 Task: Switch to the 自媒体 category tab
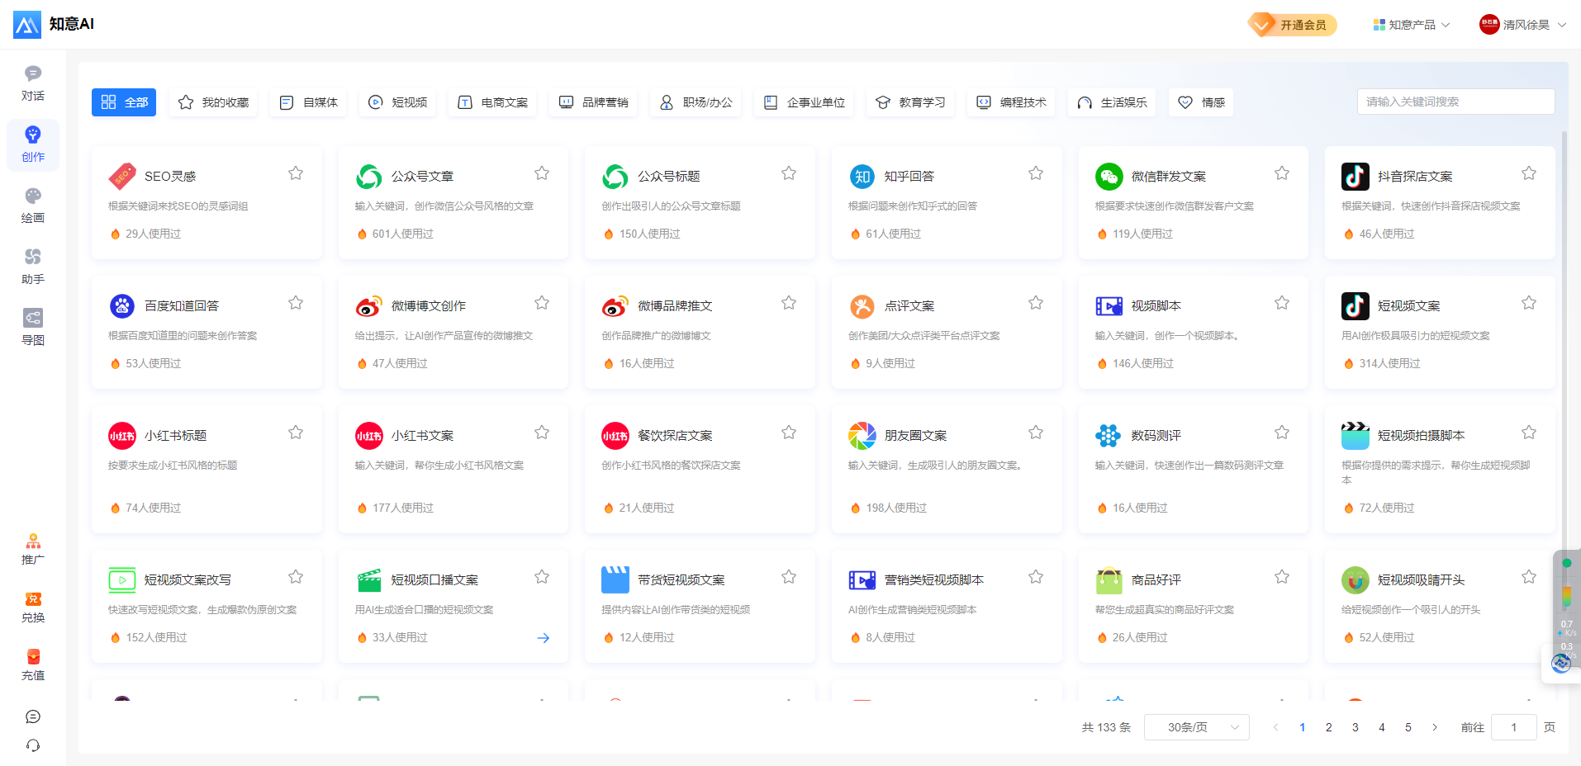(x=307, y=102)
